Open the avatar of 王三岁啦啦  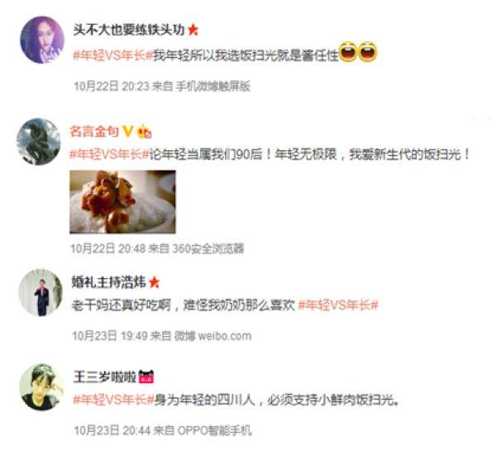tap(42, 387)
